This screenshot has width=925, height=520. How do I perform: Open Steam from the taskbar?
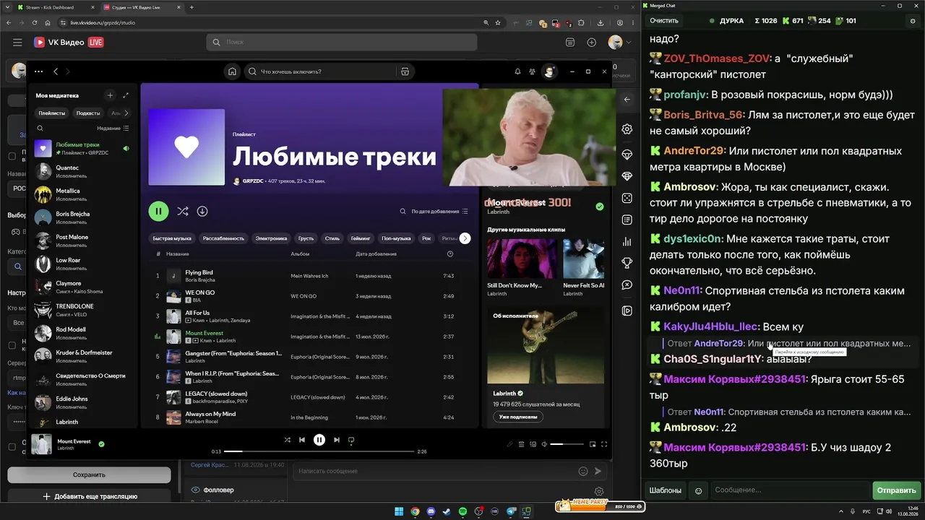click(447, 511)
